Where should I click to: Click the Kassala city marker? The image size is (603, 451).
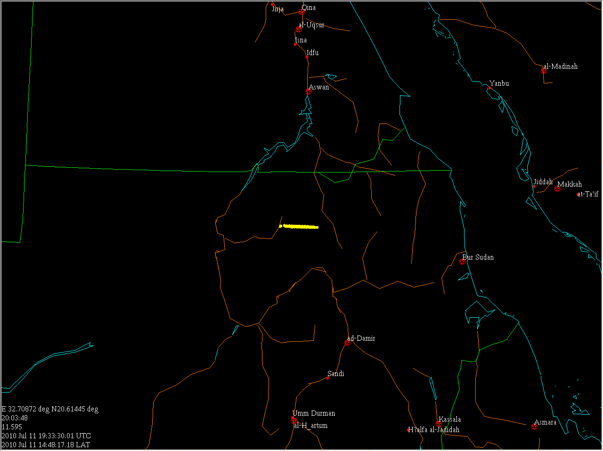coord(439,424)
